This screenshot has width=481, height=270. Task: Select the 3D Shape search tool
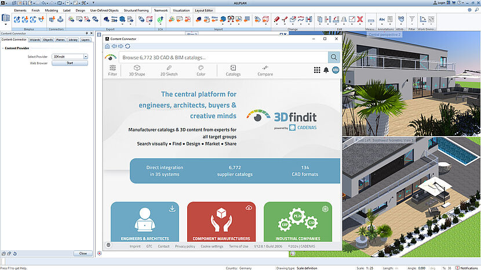click(x=137, y=70)
